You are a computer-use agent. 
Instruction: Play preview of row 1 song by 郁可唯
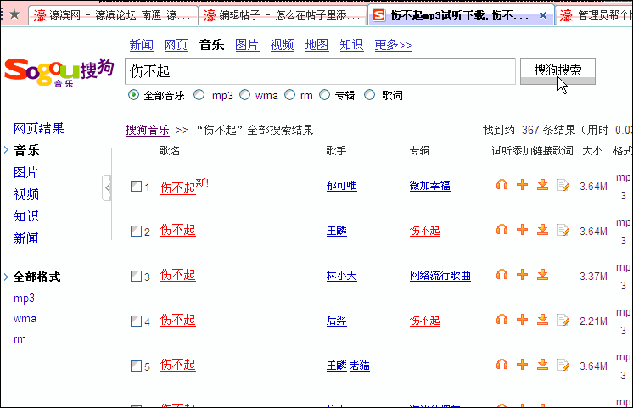[501, 185]
